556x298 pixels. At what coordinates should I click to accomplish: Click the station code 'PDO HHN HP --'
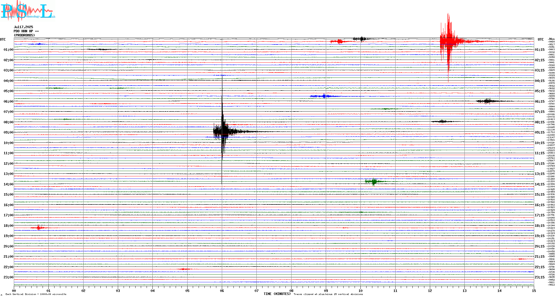click(x=26, y=31)
